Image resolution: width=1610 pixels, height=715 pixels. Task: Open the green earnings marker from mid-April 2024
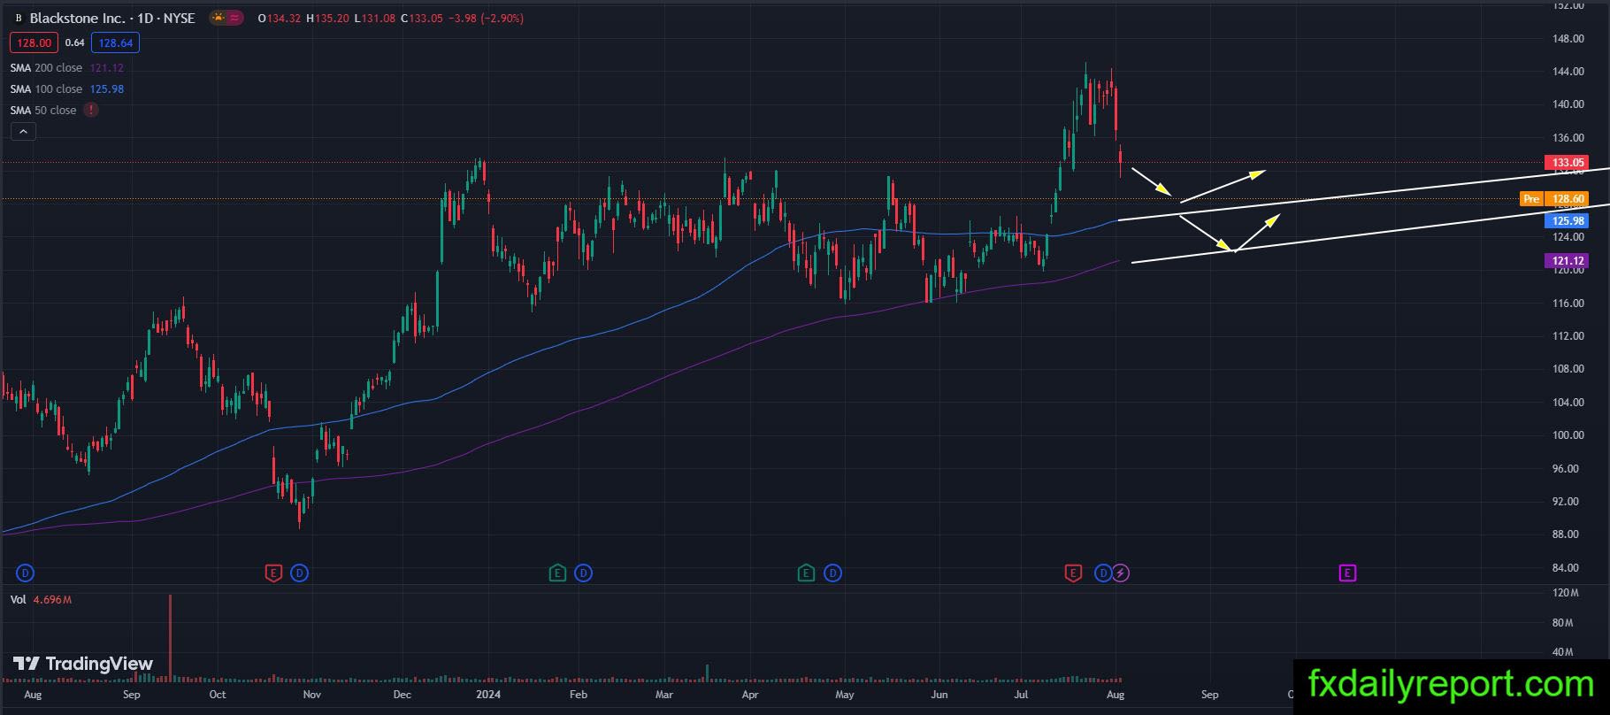pos(806,573)
